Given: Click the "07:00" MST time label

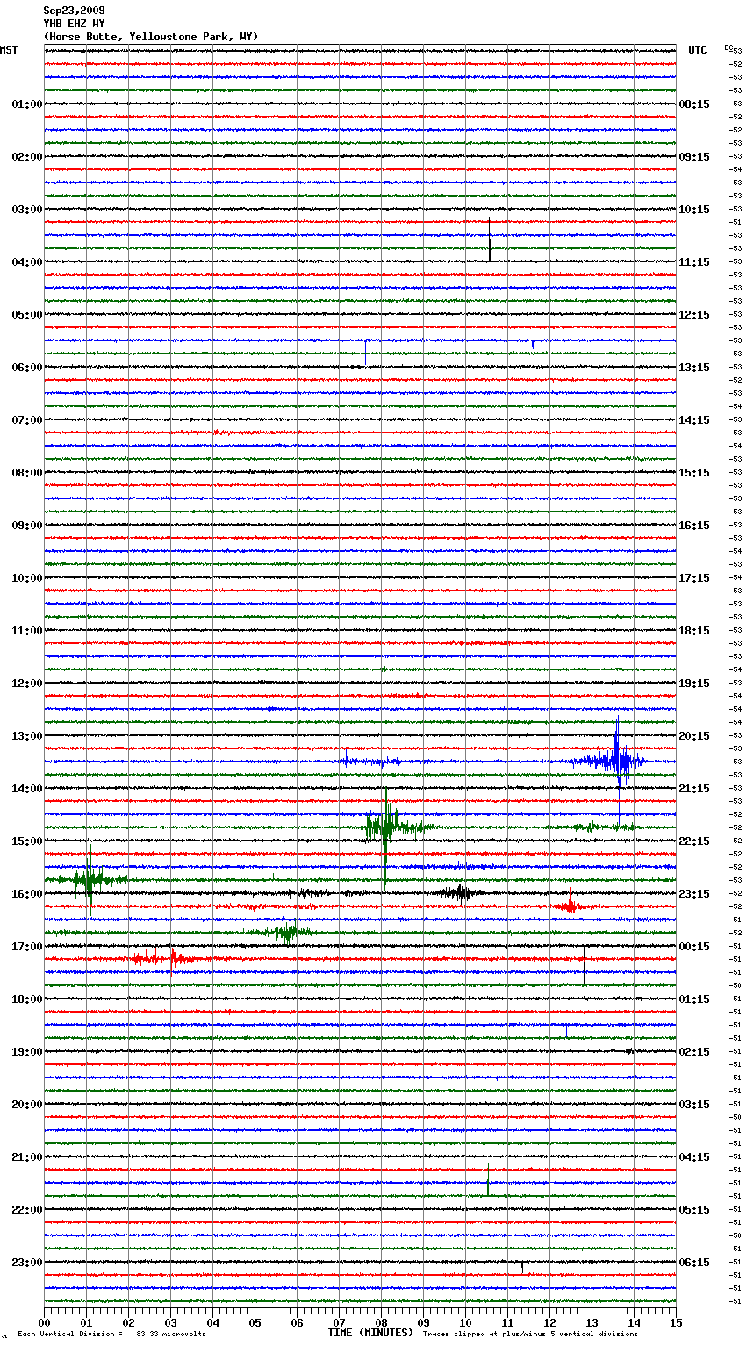Looking at the screenshot, I should point(27,420).
